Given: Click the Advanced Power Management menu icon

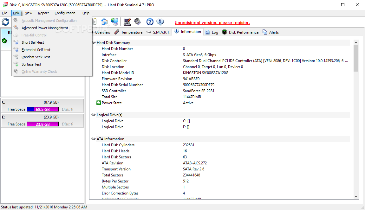Looking at the screenshot, I should point(16,28).
